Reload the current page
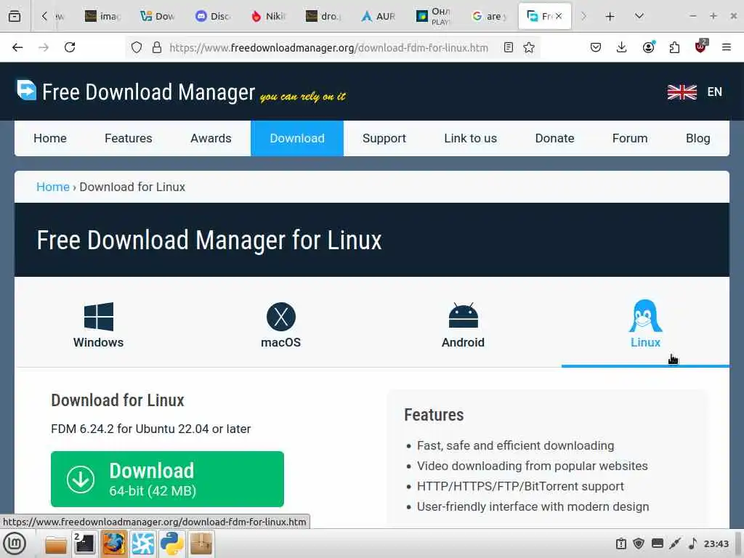This screenshot has height=558, width=744. (70, 47)
